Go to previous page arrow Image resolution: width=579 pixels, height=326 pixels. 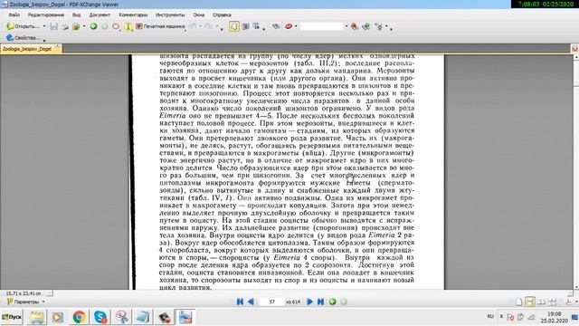click(x=252, y=302)
